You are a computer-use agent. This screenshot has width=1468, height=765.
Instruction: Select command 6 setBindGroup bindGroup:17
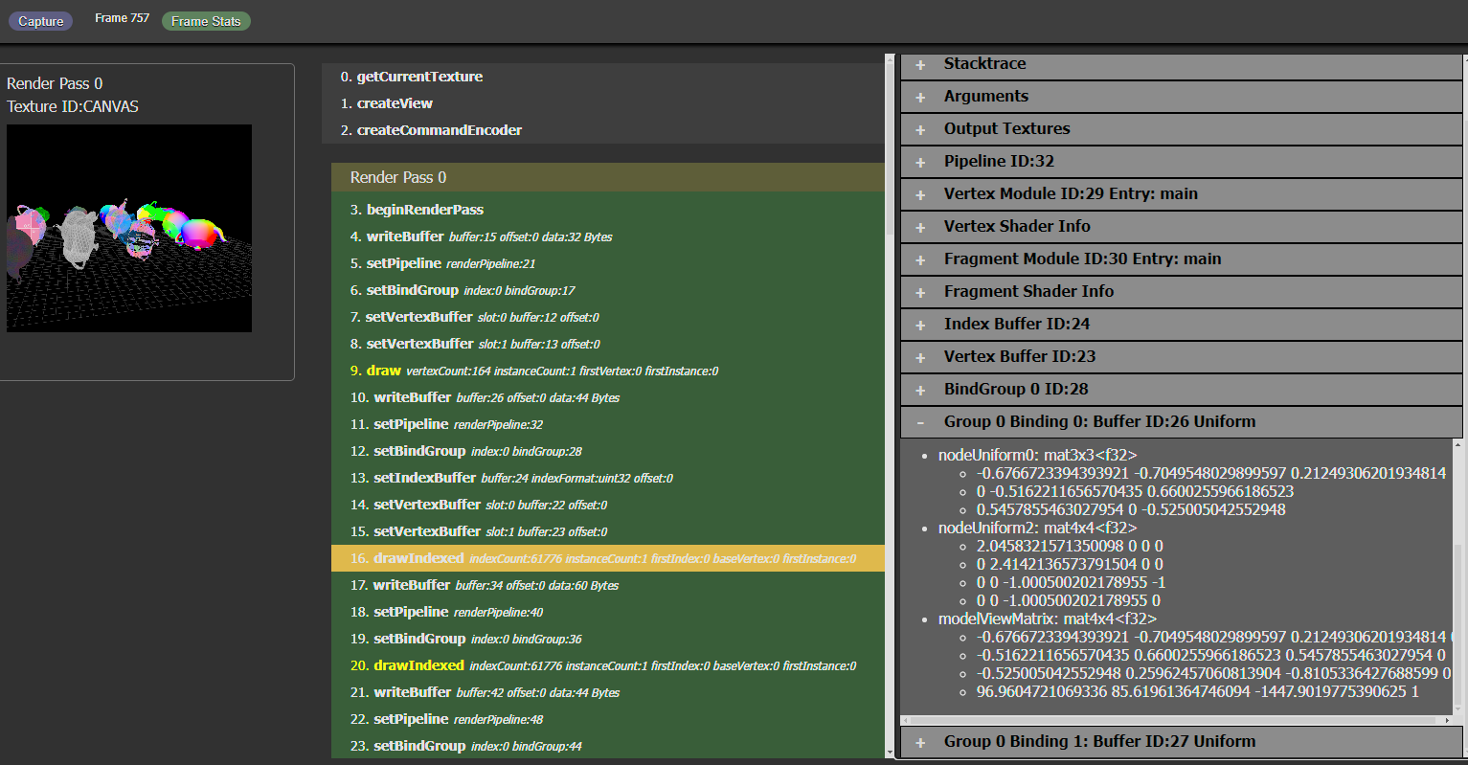point(608,290)
